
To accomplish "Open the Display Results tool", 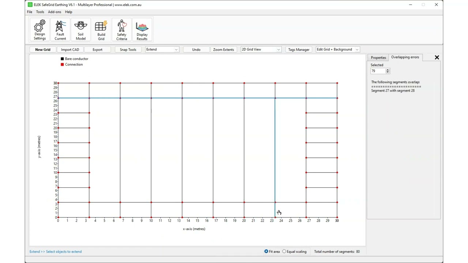I will tap(142, 30).
